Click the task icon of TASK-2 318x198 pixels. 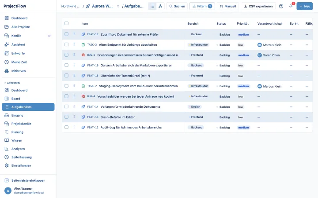pos(83,86)
